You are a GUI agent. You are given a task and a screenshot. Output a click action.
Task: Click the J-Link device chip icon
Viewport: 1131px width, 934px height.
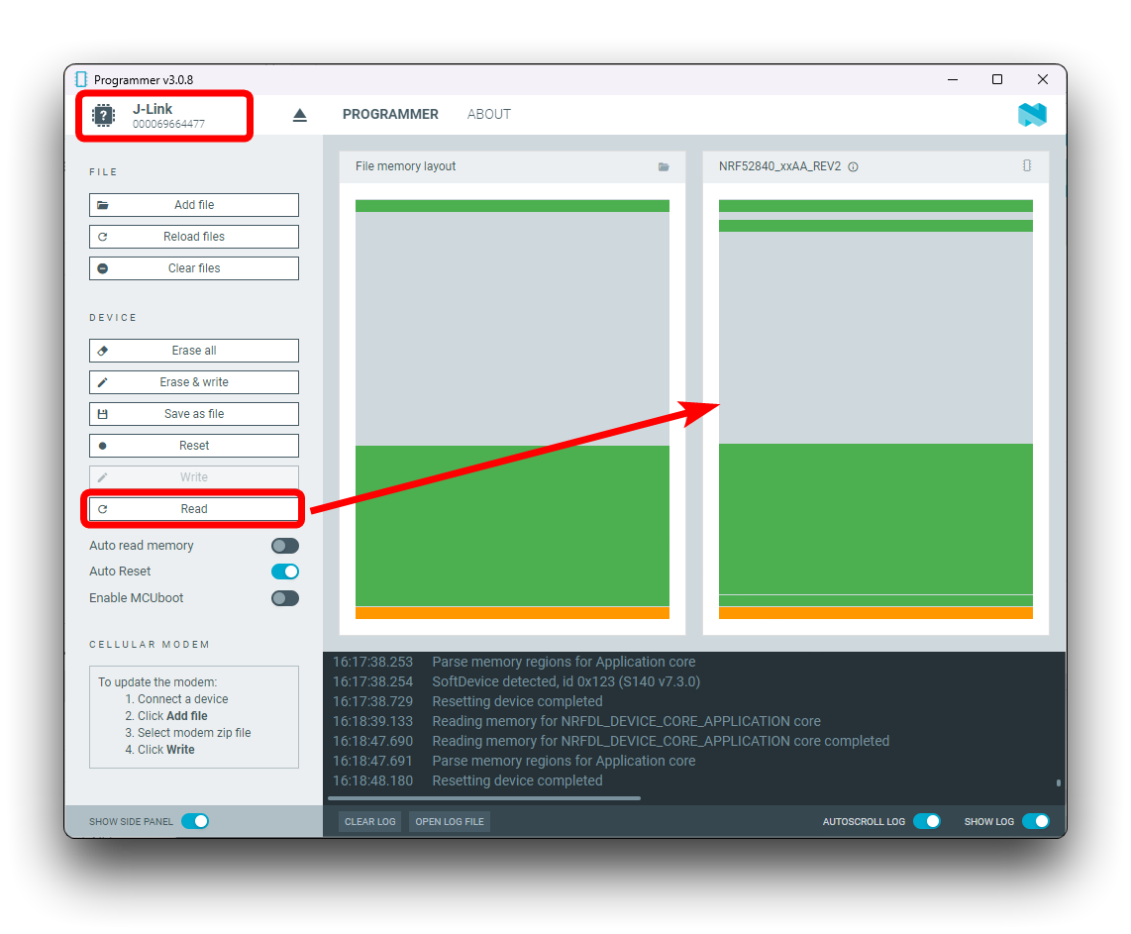point(103,116)
